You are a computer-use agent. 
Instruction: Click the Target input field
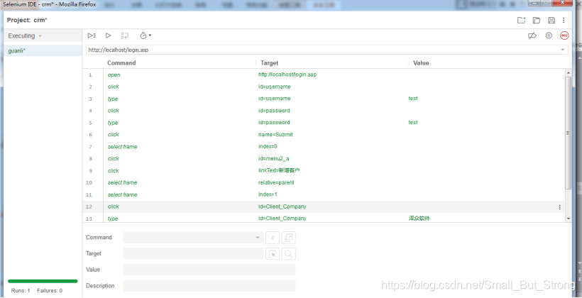coord(193,254)
